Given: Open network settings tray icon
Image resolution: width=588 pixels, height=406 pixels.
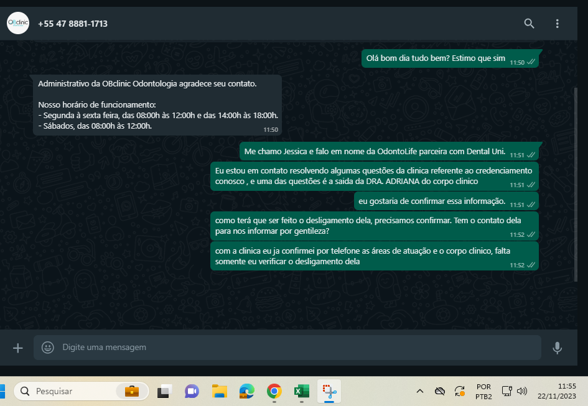Looking at the screenshot, I should click(506, 391).
